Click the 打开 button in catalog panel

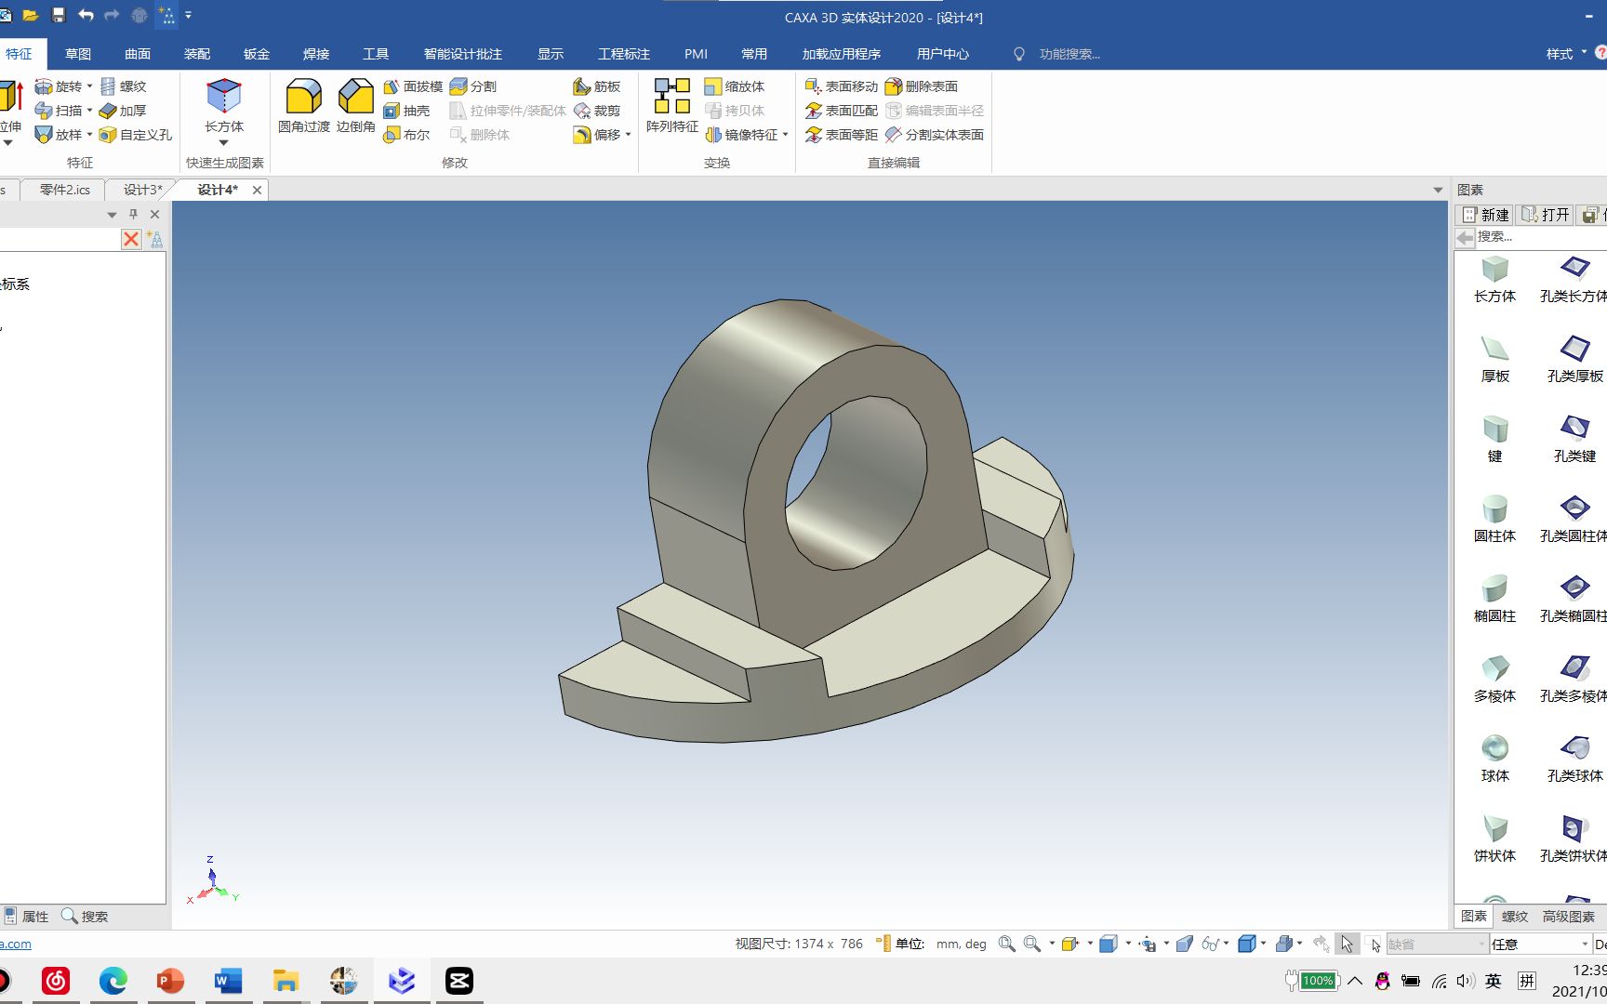1546,215
